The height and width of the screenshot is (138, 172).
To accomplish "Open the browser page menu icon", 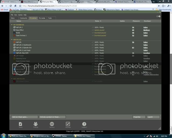I will 164,6.
